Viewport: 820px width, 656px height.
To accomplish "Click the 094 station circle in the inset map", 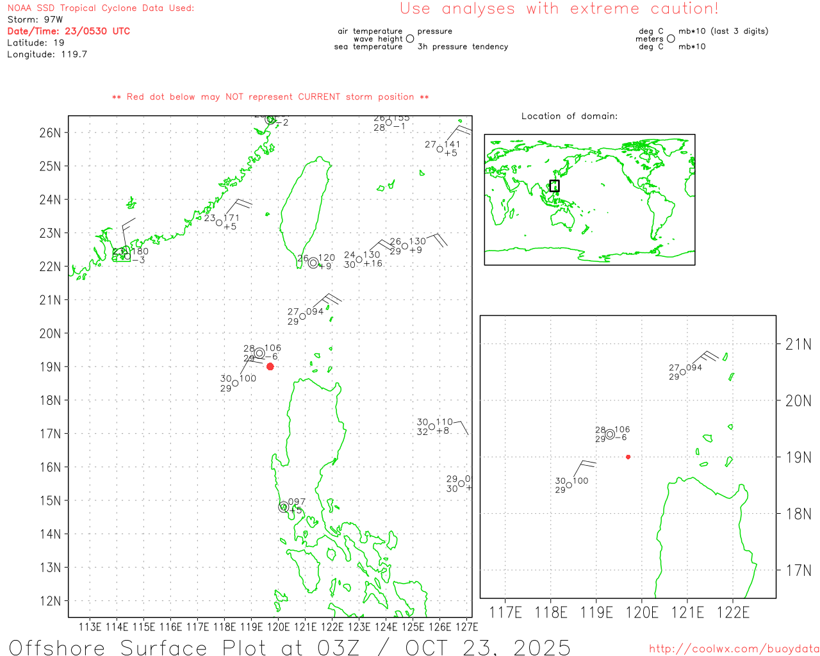I will coord(683,372).
